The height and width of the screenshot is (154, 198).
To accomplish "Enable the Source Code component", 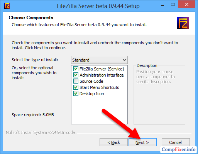I will 76,81.
